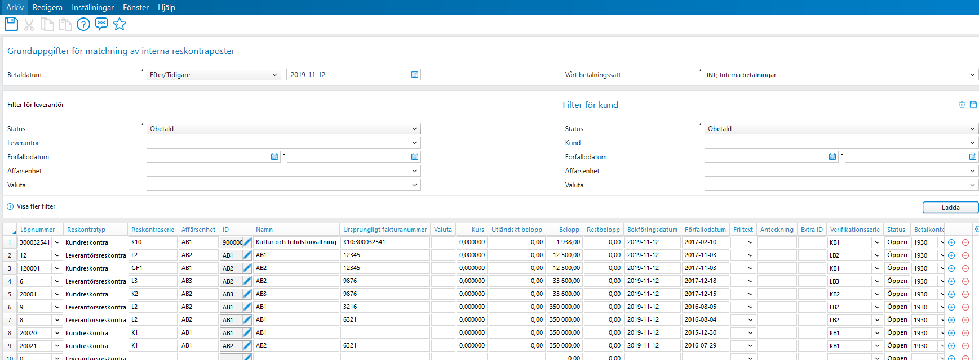Image resolution: width=979 pixels, height=360 pixels.
Task: Click Anteckning cell in row 1
Action: tap(777, 242)
